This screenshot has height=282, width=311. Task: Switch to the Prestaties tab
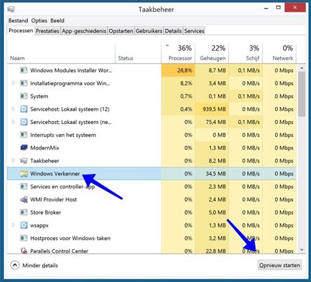pos(47,31)
